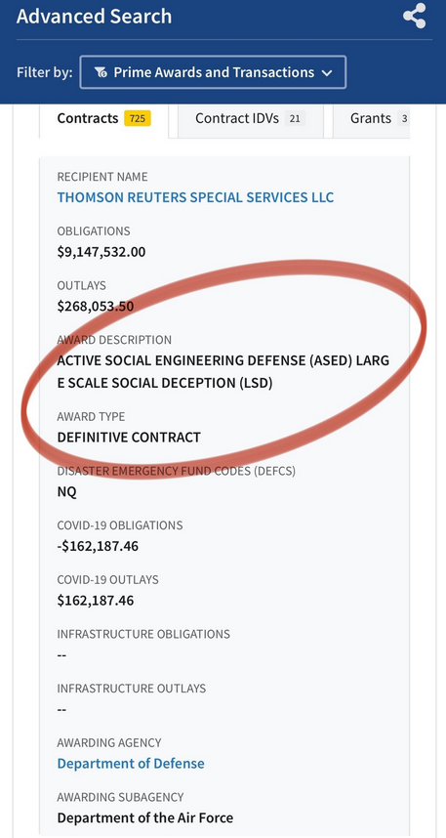Click the NQ disaster emergency fund code
This screenshot has width=446, height=838.
click(x=66, y=491)
